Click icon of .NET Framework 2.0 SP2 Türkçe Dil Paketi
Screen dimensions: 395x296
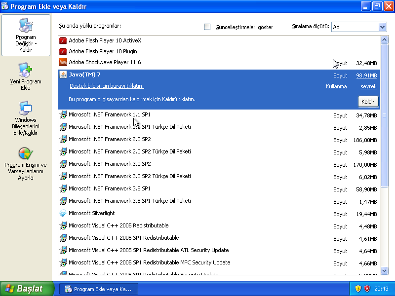63,151
